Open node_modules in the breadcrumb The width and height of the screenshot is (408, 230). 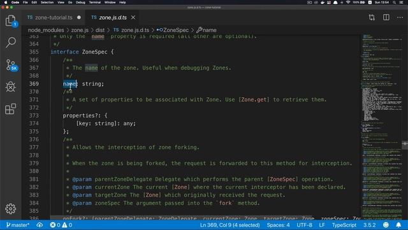click(x=46, y=30)
